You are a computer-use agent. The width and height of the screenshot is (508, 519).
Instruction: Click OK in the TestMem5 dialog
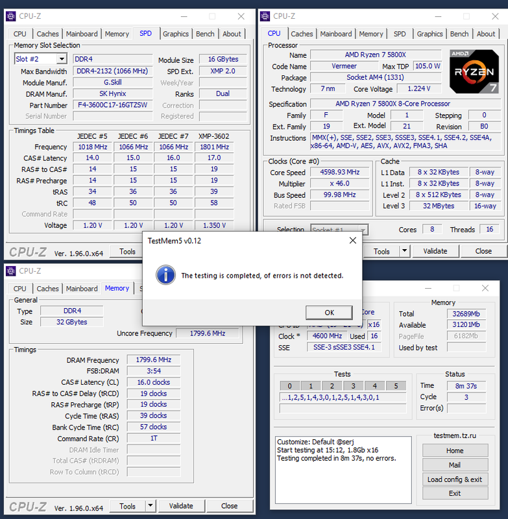click(330, 313)
